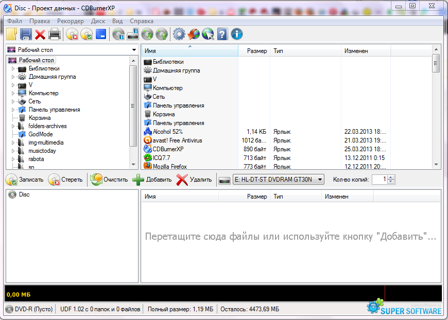Click the Mozilla Firefox shortcut icon

click(x=148, y=166)
